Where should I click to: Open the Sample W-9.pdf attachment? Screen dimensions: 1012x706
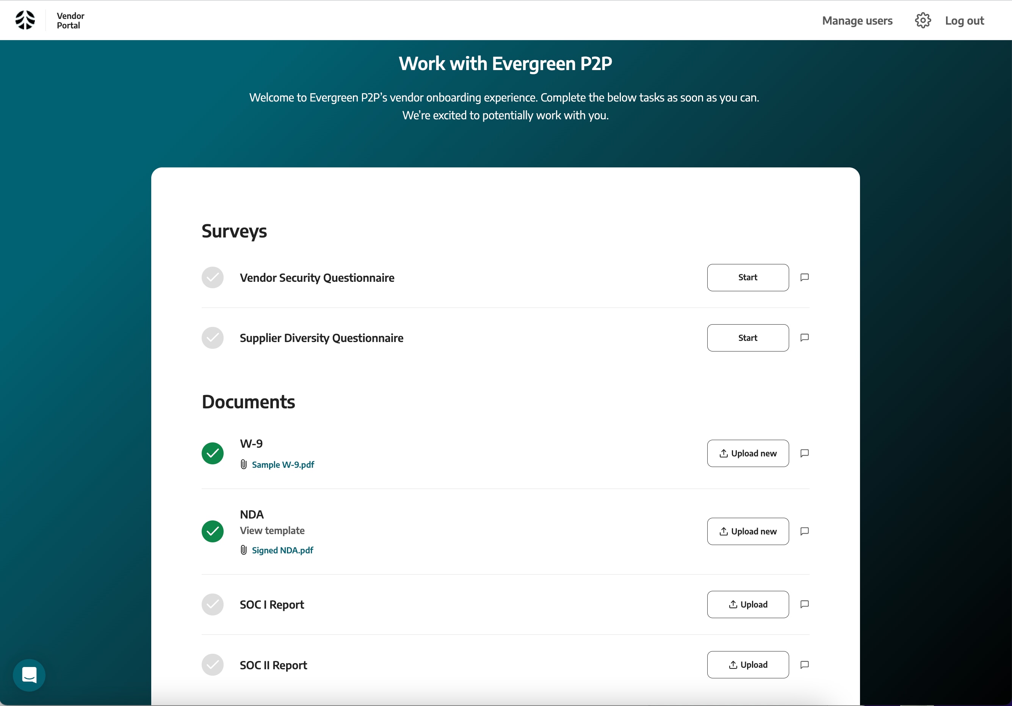click(282, 465)
